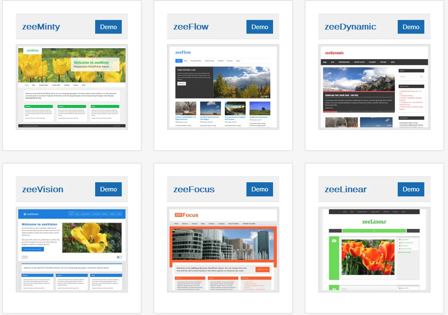Click the green zeeLinear logo in preview
The height and width of the screenshot is (315, 448).
pyautogui.click(x=374, y=221)
